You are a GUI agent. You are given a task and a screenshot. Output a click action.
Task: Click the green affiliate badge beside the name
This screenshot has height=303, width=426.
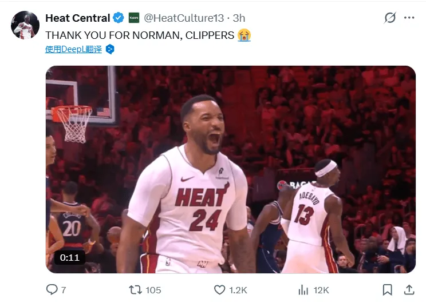tap(133, 18)
